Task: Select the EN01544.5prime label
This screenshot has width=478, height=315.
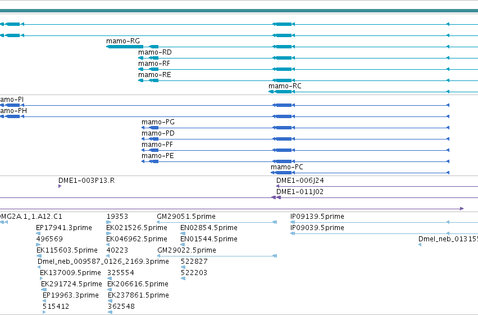Action: pos(209,239)
